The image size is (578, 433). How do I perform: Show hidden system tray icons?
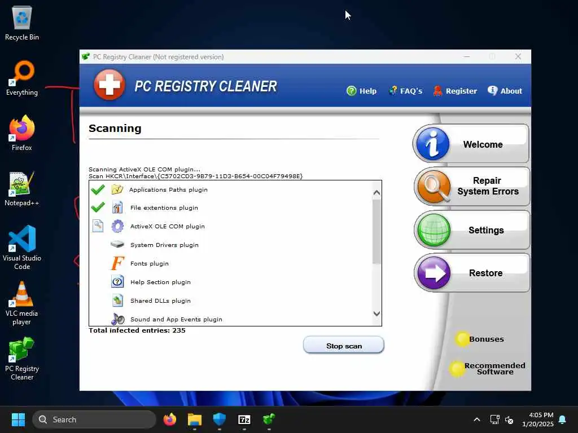coord(476,419)
